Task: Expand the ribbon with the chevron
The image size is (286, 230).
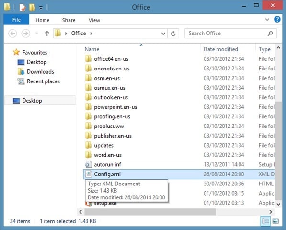Action: [267, 19]
